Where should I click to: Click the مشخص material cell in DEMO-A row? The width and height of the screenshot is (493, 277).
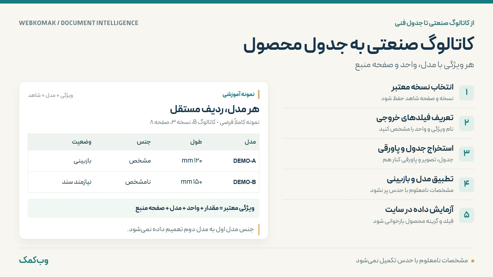pos(140,161)
